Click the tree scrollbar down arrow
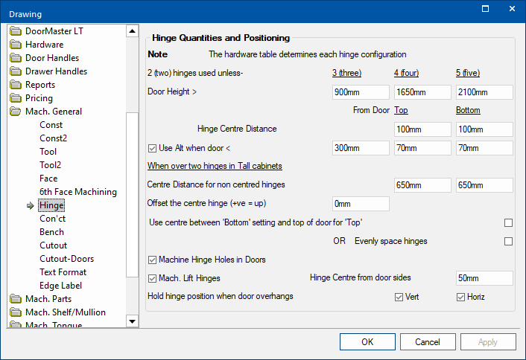This screenshot has width=526, height=360. [x=132, y=321]
